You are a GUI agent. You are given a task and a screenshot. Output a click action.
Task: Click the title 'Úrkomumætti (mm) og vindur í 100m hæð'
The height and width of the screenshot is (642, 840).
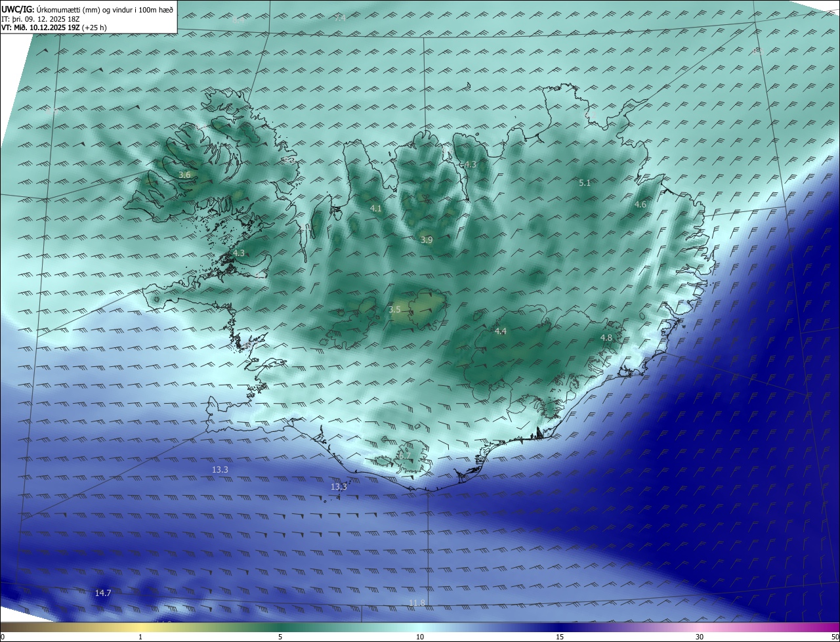(105, 9)
